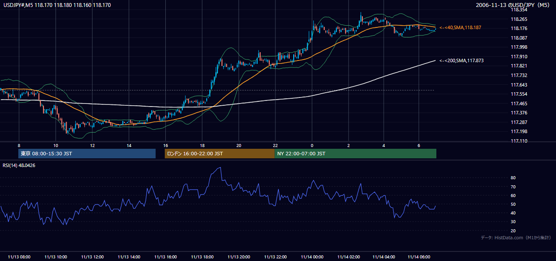Click the 117.643 price axis label
Screen dimensions: 556x261
[x=519, y=85]
